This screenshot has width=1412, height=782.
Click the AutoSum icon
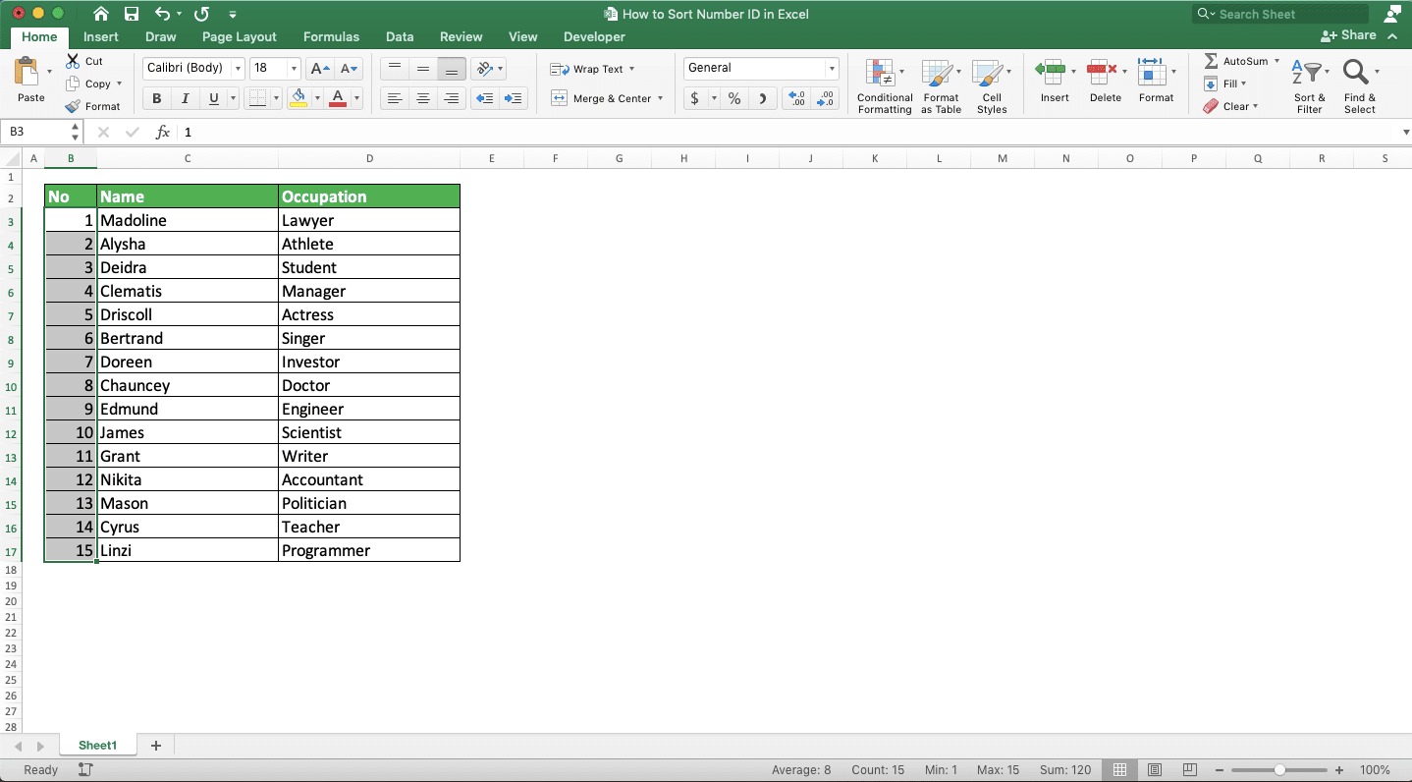tap(1214, 61)
